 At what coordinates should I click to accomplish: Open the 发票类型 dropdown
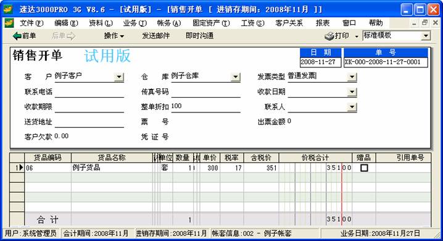(352, 77)
